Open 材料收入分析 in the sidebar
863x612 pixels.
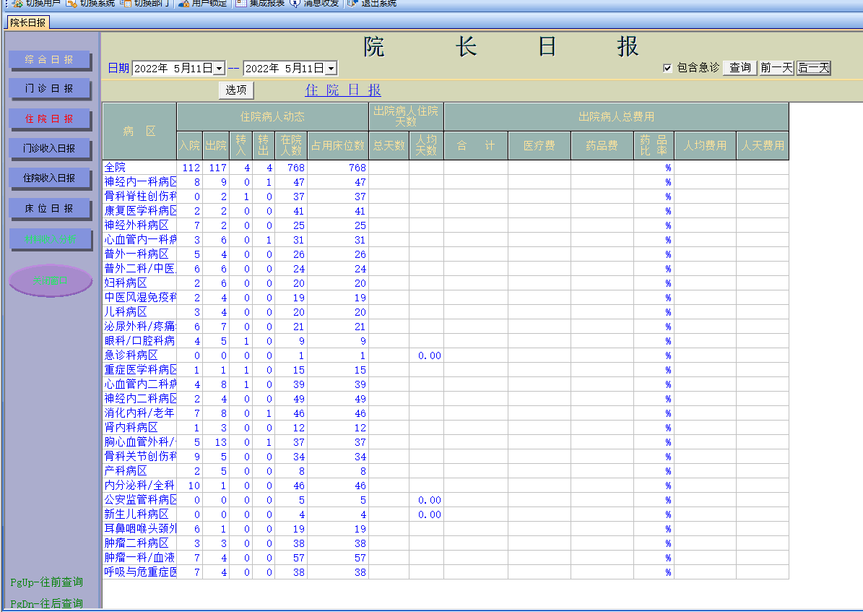coord(50,239)
